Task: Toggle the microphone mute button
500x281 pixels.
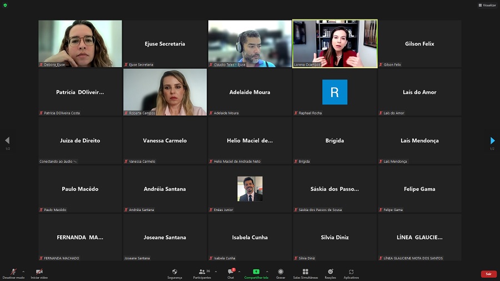Action: click(x=13, y=273)
